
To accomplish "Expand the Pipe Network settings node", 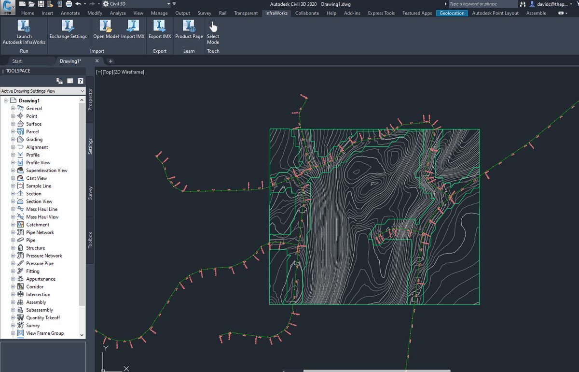I will click(13, 232).
